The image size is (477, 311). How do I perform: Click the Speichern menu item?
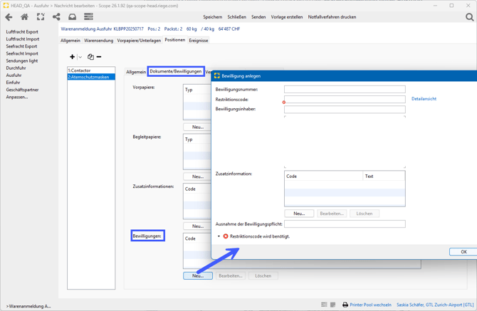(212, 17)
